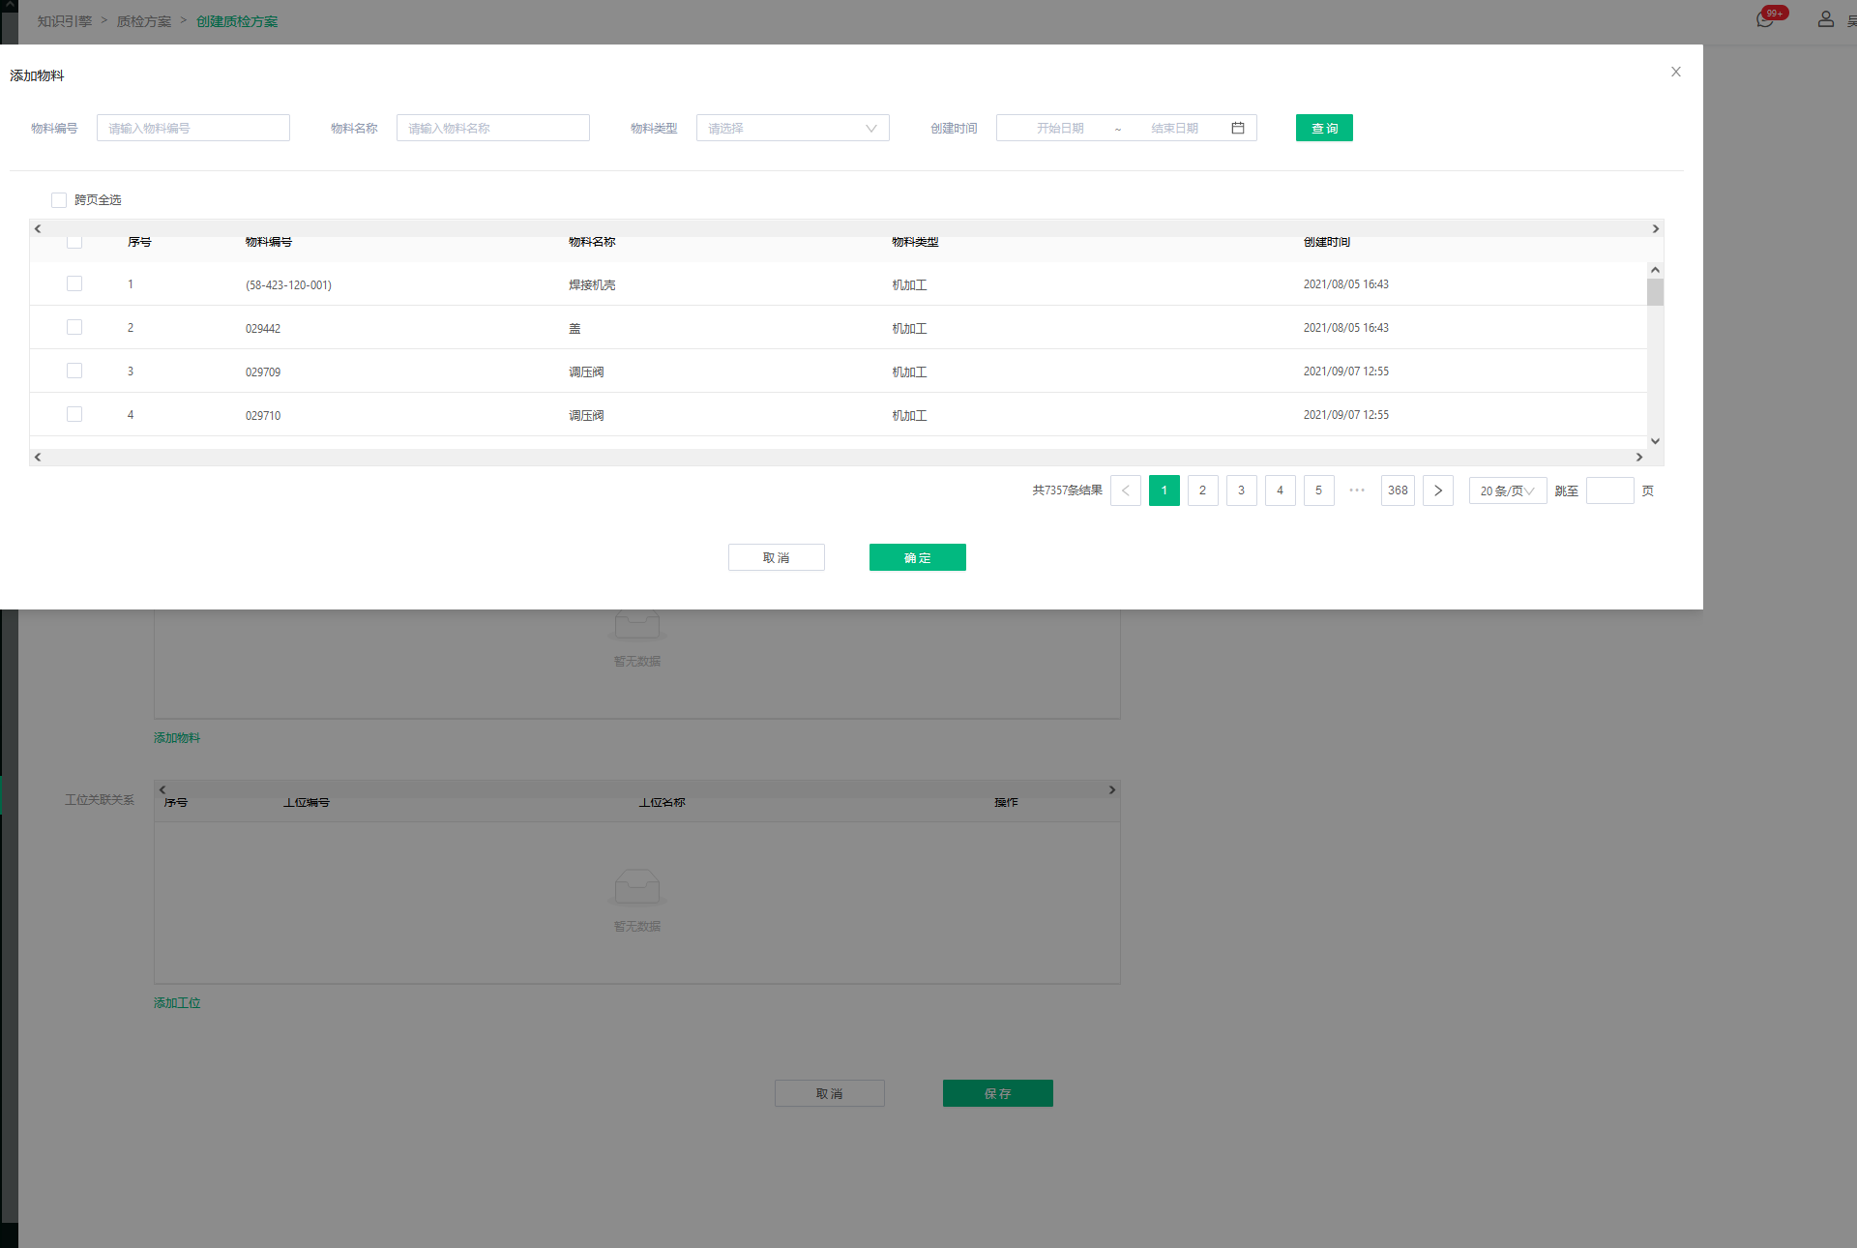Toggle the header select-all checkbox
This screenshot has width=1857, height=1248.
[x=74, y=242]
